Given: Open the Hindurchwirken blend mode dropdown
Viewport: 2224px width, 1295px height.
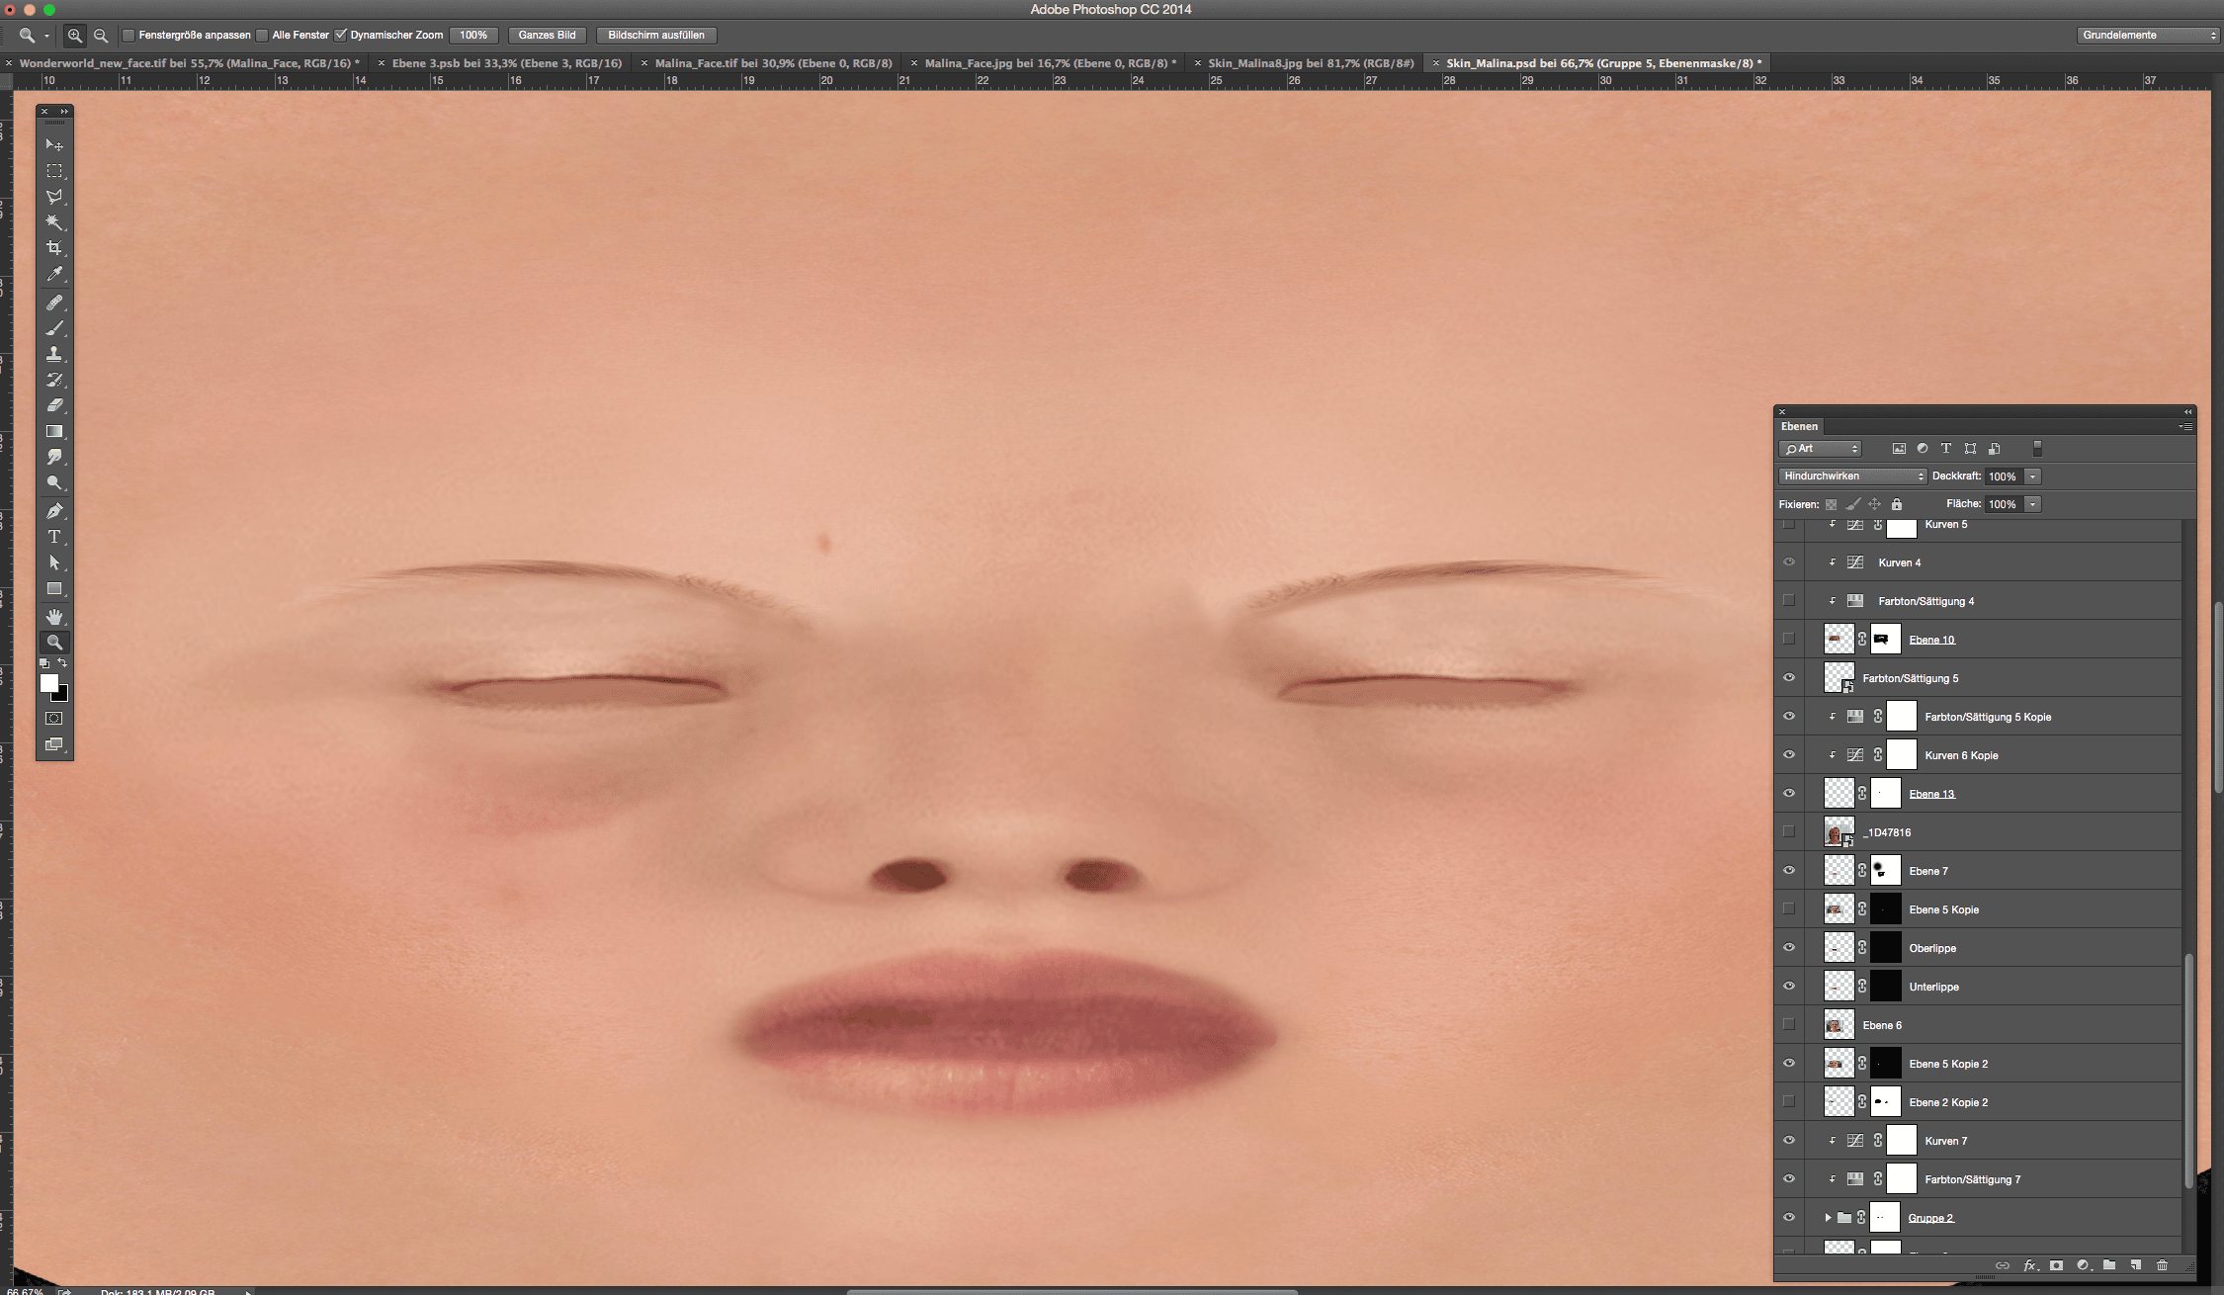Looking at the screenshot, I should click(1853, 476).
